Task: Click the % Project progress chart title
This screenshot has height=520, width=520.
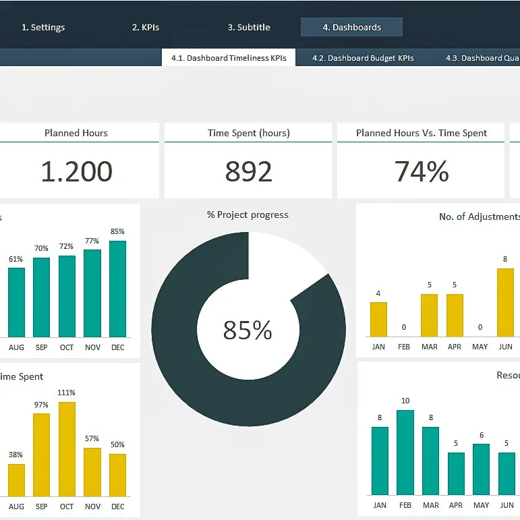Action: pyautogui.click(x=248, y=215)
